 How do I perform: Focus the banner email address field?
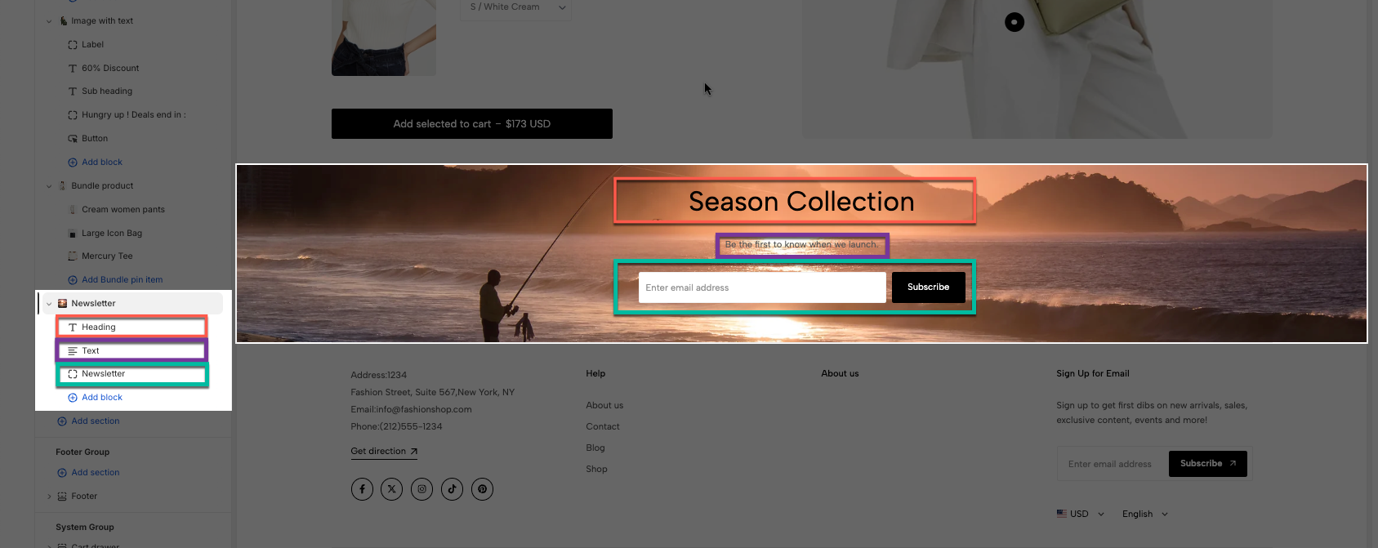(x=762, y=287)
